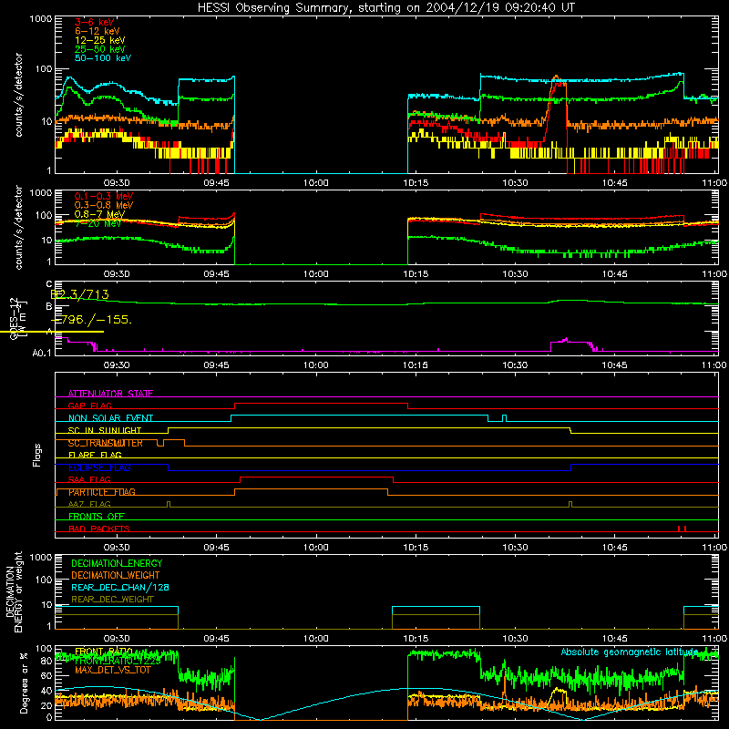Select the 'PARTICLE_FLAG' flag label
This screenshot has height=729, width=729.
point(102,492)
